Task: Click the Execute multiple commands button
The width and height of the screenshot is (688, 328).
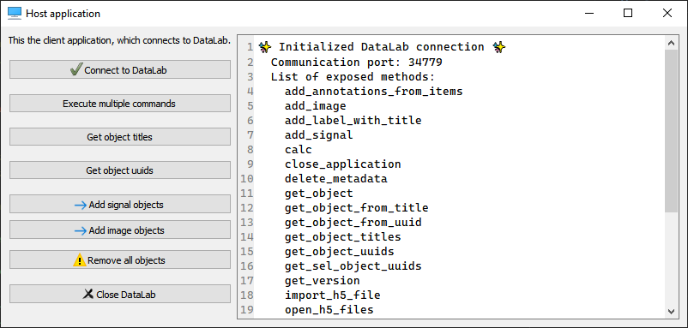Action: point(120,104)
